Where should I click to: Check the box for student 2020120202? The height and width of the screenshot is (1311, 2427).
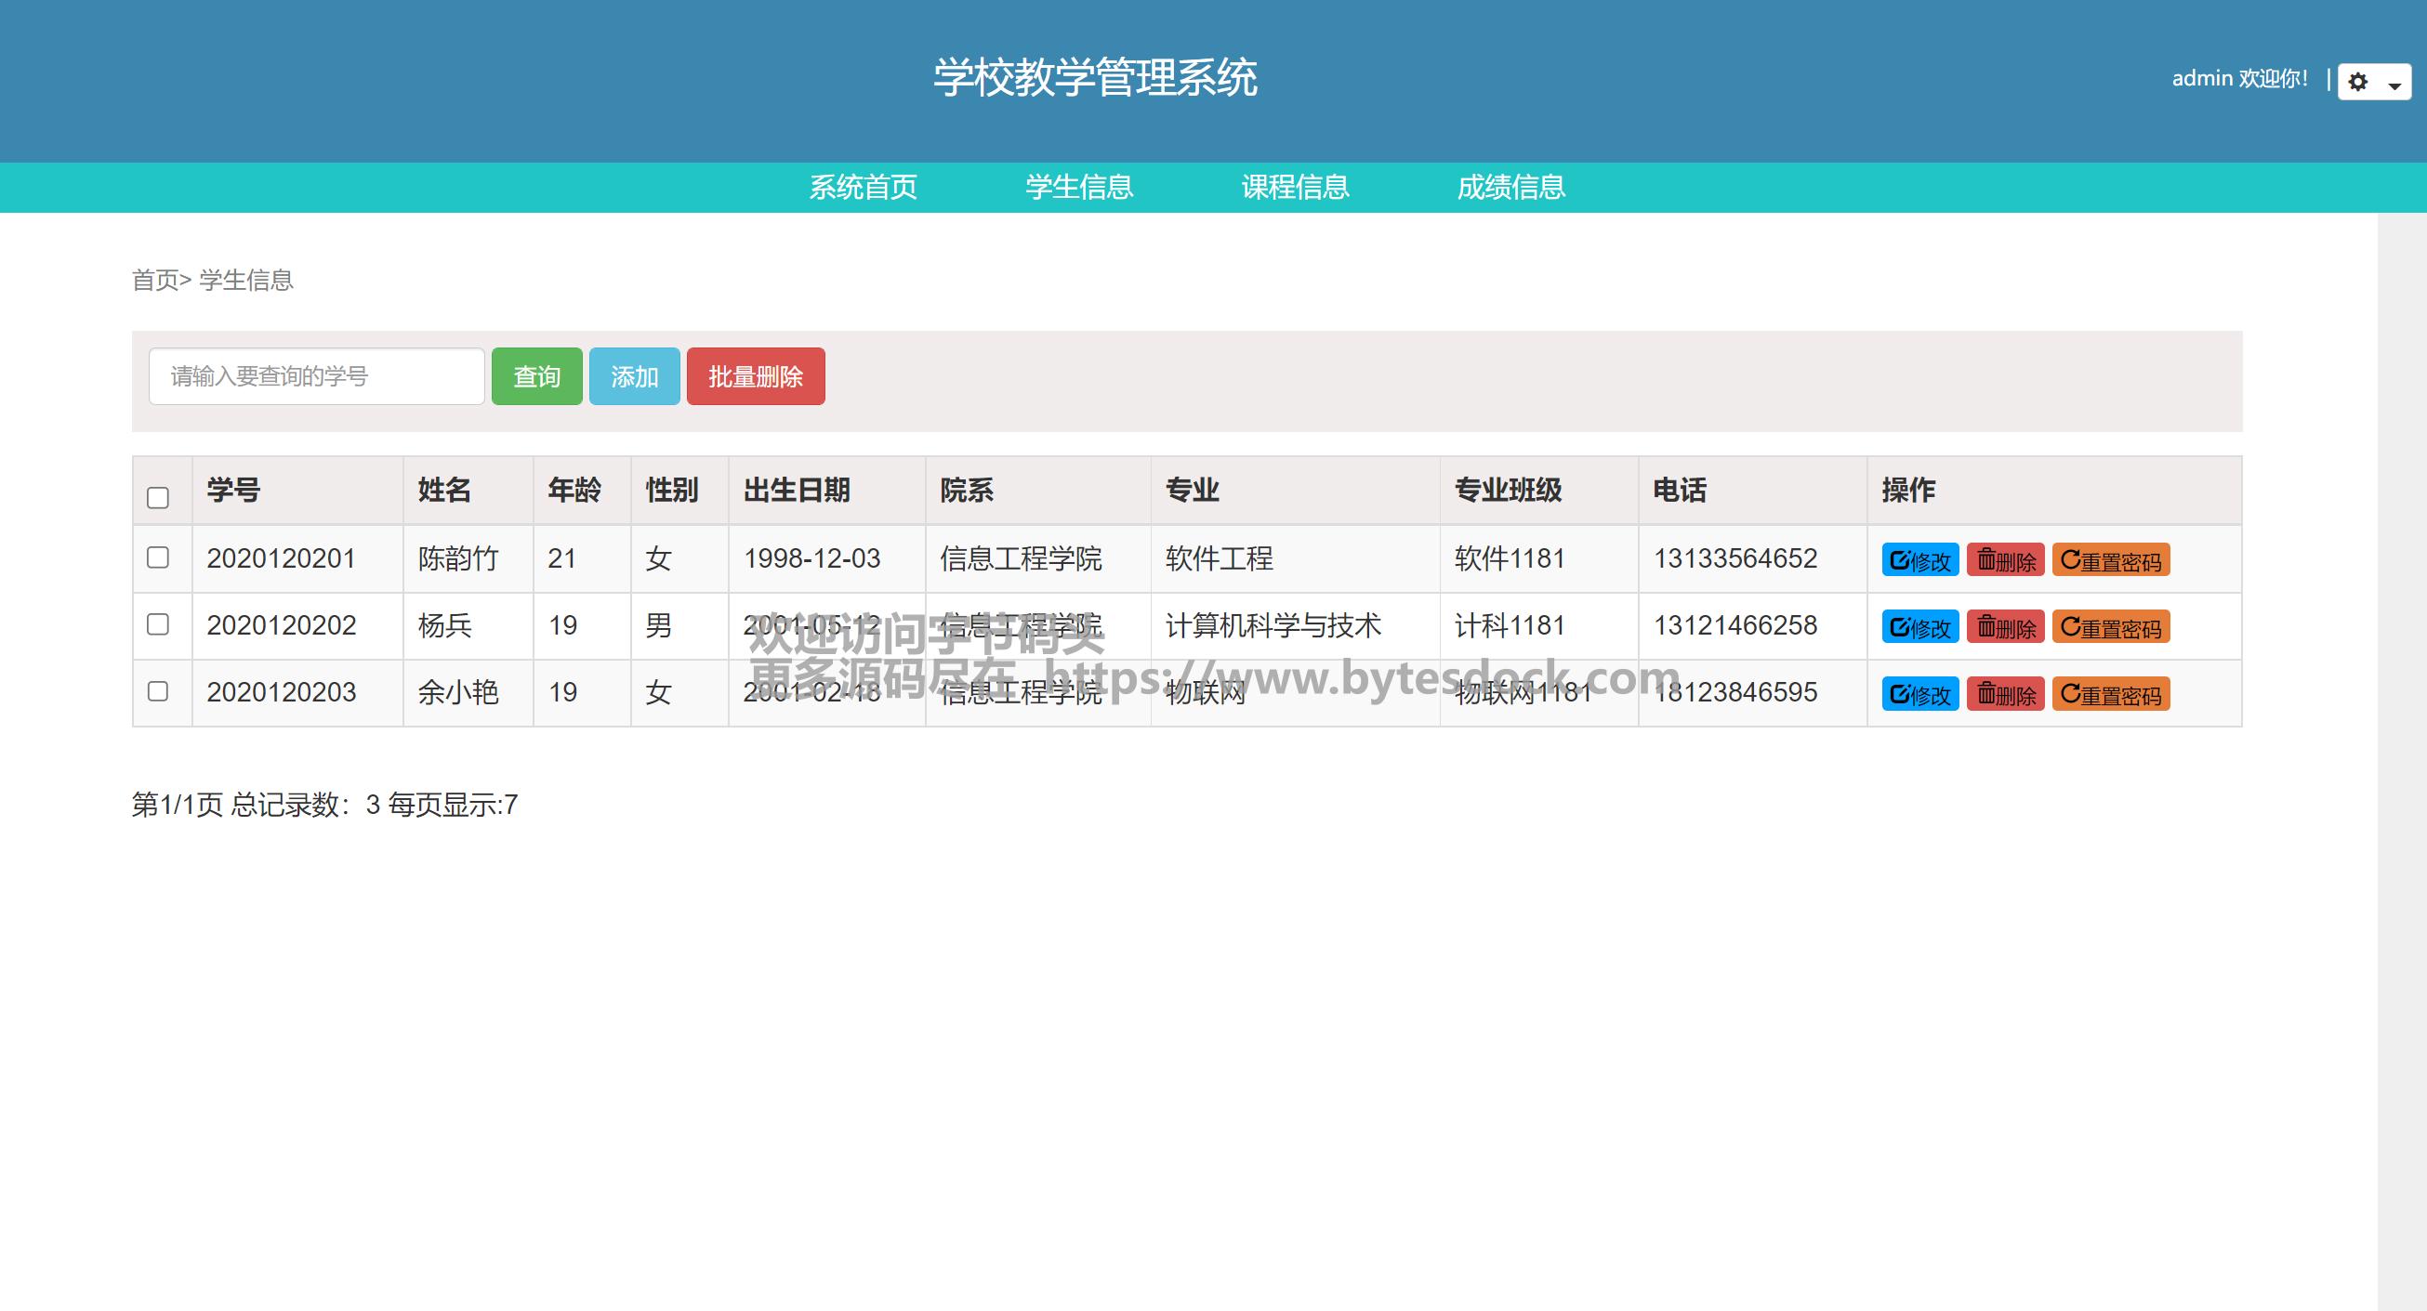(x=158, y=624)
